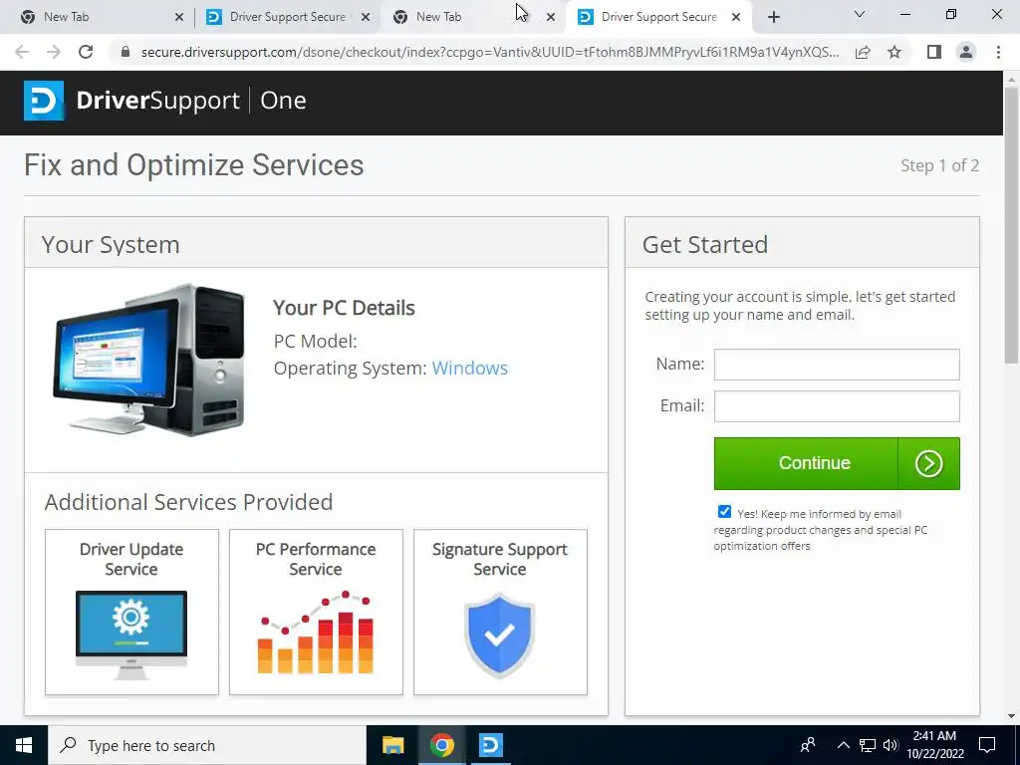Viewport: 1020px width, 765px height.
Task: Click the Get Started heading
Action: coord(705,245)
